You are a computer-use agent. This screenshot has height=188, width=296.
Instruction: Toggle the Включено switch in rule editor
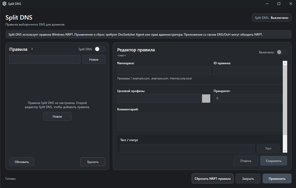click(x=282, y=52)
